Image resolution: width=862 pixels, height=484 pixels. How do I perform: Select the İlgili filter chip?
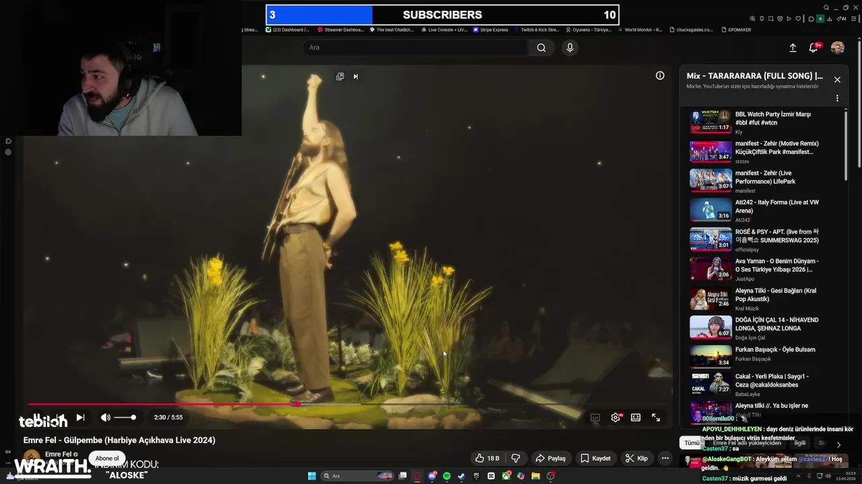tap(800, 443)
